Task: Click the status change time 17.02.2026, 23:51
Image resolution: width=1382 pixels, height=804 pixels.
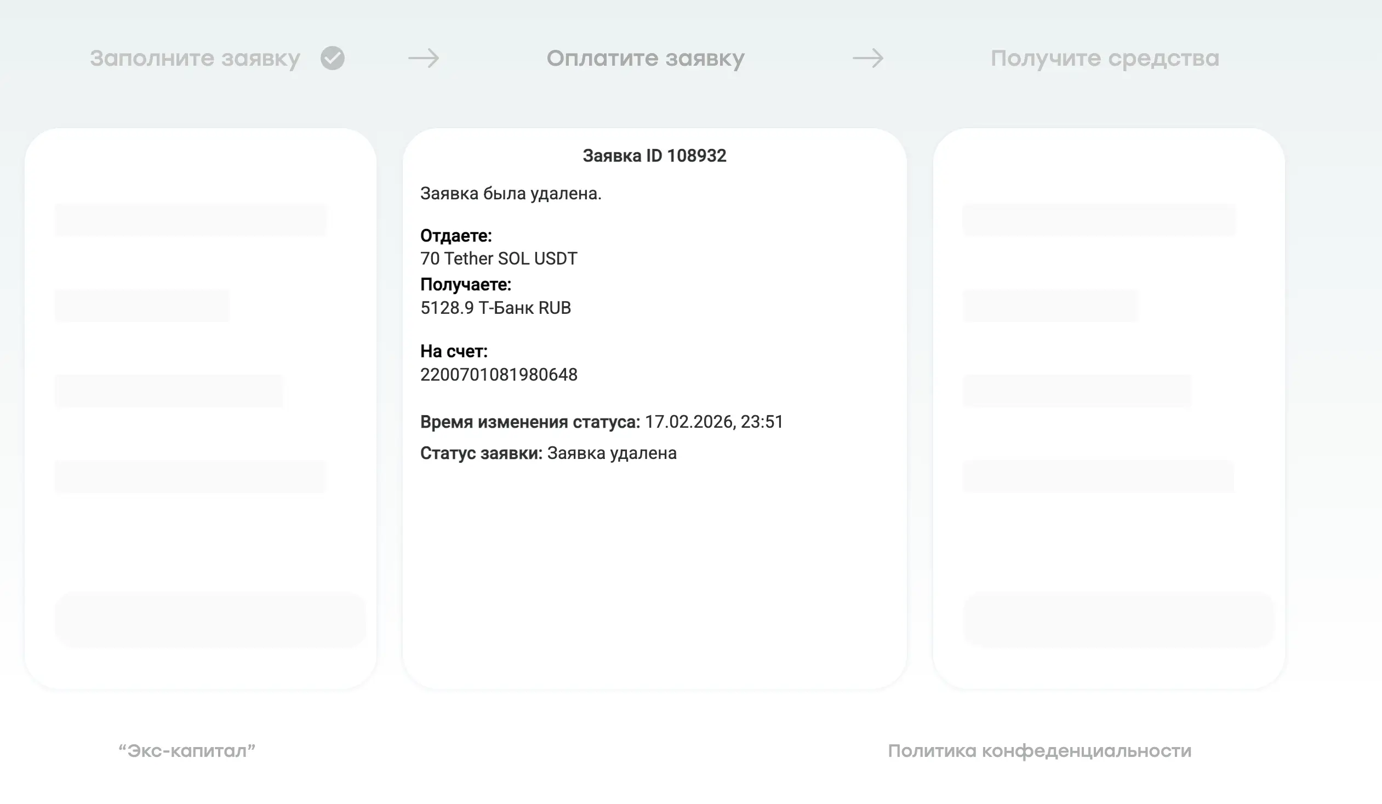Action: pyautogui.click(x=713, y=422)
